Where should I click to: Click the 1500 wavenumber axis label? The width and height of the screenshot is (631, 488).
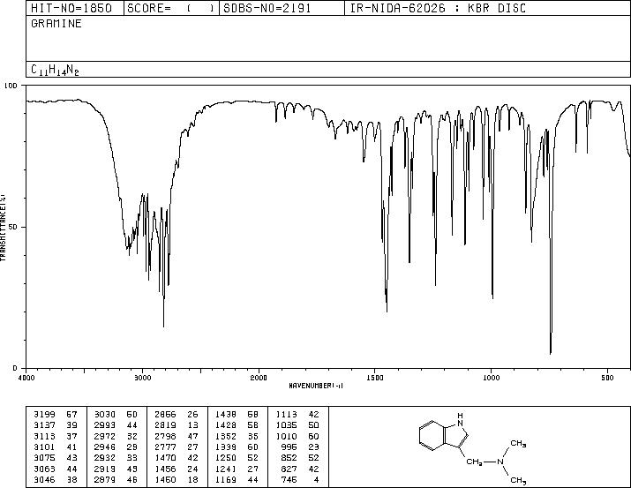(x=375, y=378)
